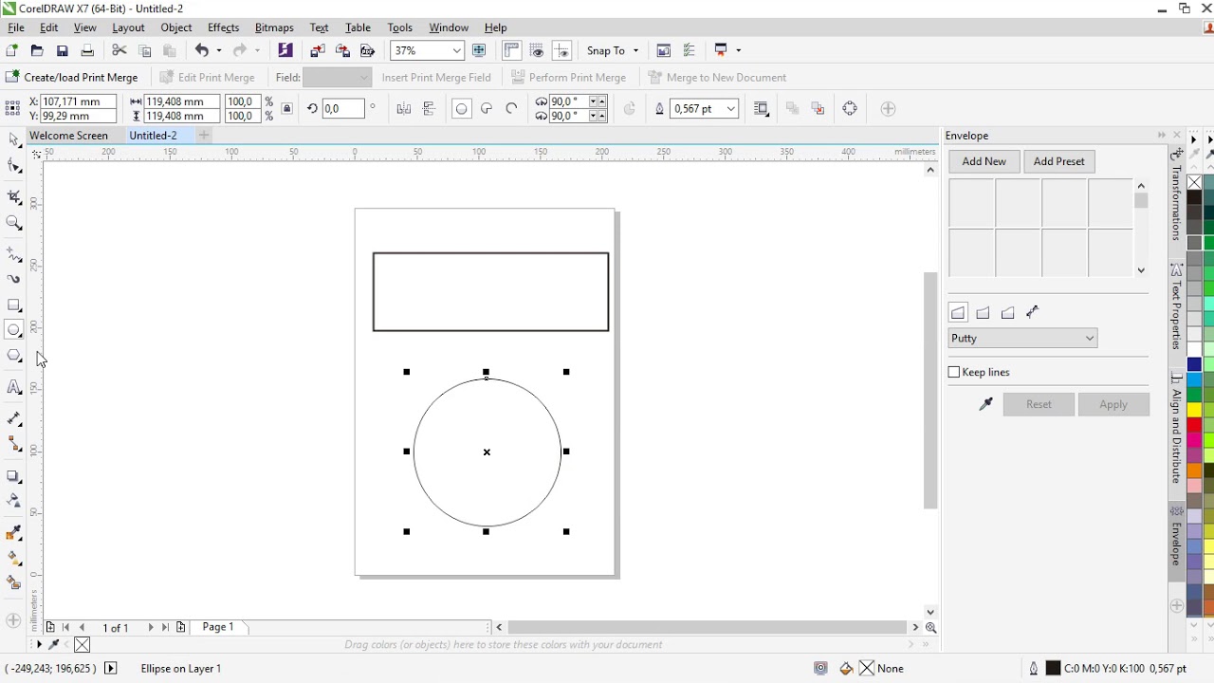This screenshot has width=1214, height=683.
Task: Open the File menu
Action: point(16,28)
